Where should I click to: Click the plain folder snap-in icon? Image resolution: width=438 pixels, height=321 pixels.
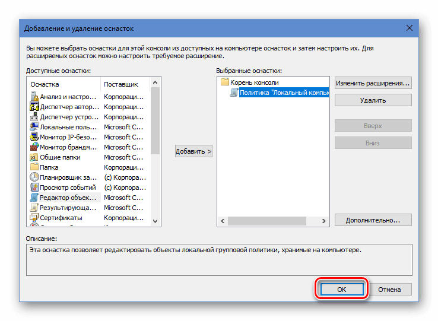[34, 167]
